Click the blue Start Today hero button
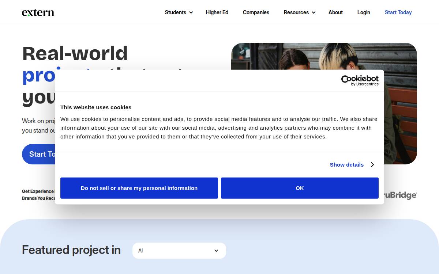439x274 pixels. coord(38,154)
